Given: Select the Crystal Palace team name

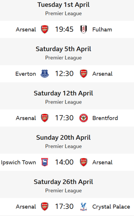Looking at the screenshot, I should point(111,207).
